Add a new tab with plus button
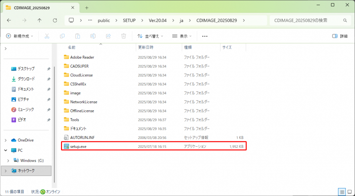Image resolution: width=355 pixels, height=196 pixels. click(x=87, y=8)
